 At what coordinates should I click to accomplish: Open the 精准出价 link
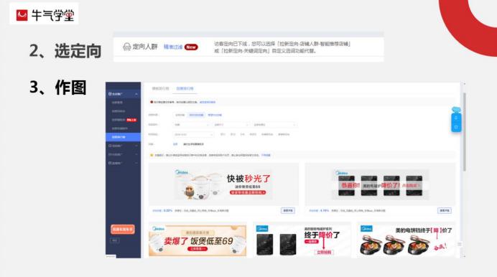pyautogui.click(x=173, y=47)
